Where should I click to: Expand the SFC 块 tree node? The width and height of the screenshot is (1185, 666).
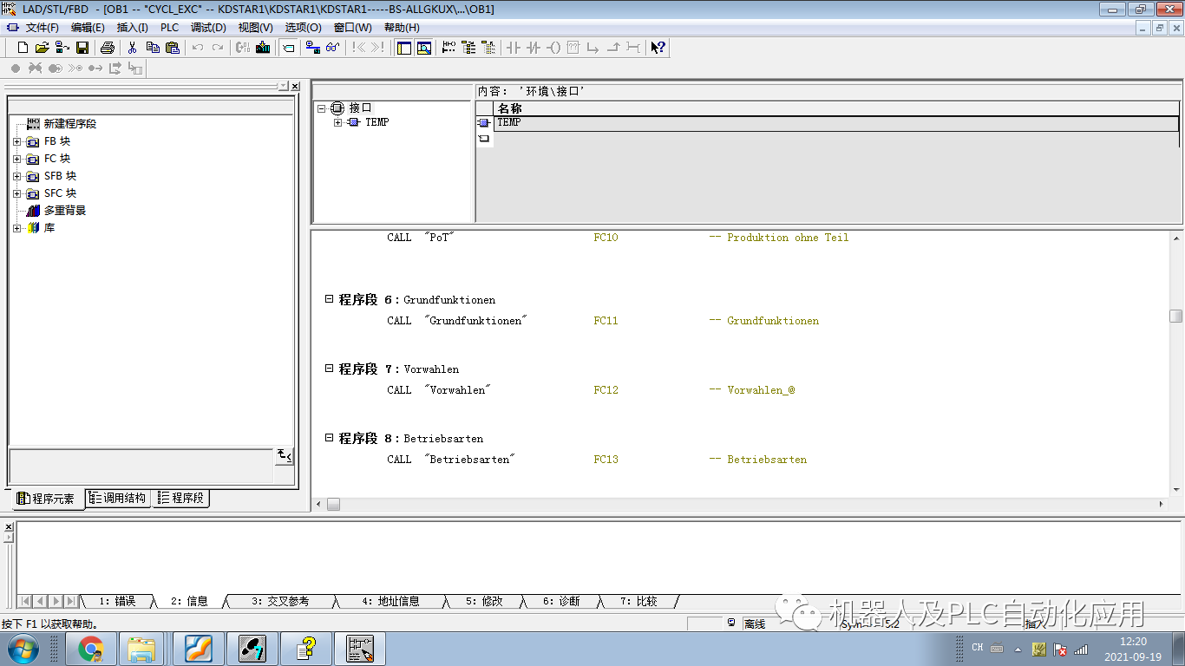pyautogui.click(x=16, y=193)
